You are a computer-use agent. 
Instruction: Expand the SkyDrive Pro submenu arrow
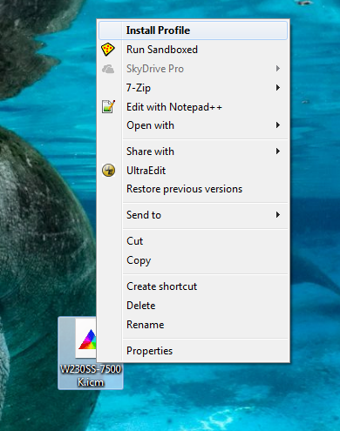pyautogui.click(x=278, y=69)
